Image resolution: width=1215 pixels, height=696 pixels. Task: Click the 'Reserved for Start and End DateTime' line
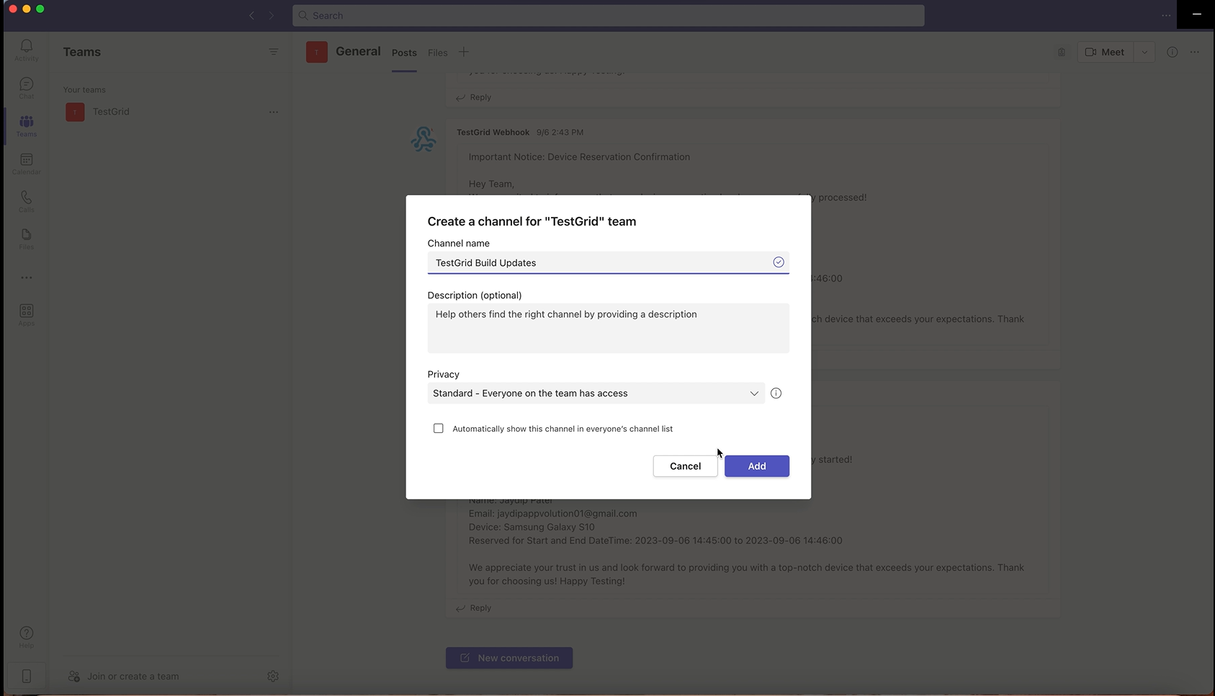(655, 540)
